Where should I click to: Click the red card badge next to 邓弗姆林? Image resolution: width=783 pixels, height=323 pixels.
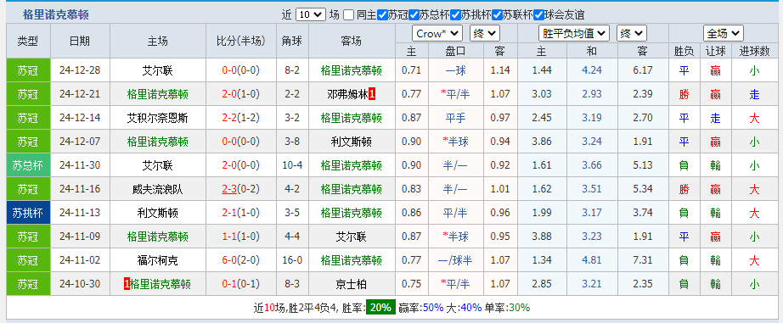[x=372, y=94]
